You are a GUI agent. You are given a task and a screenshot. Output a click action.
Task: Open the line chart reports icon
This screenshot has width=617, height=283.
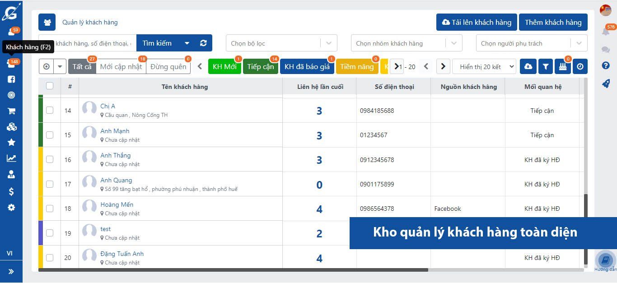(11, 158)
